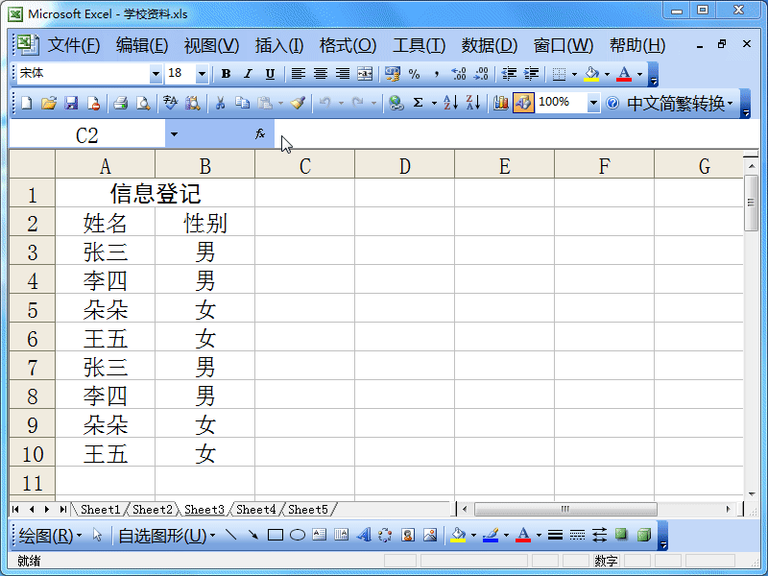This screenshot has width=768, height=576.
Task: Open 格式(O) menu
Action: click(348, 45)
